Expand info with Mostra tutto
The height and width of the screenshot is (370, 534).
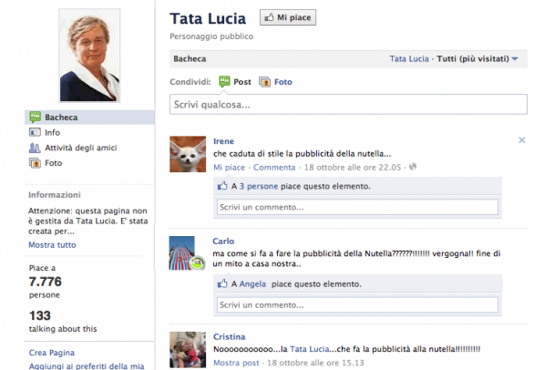(52, 245)
